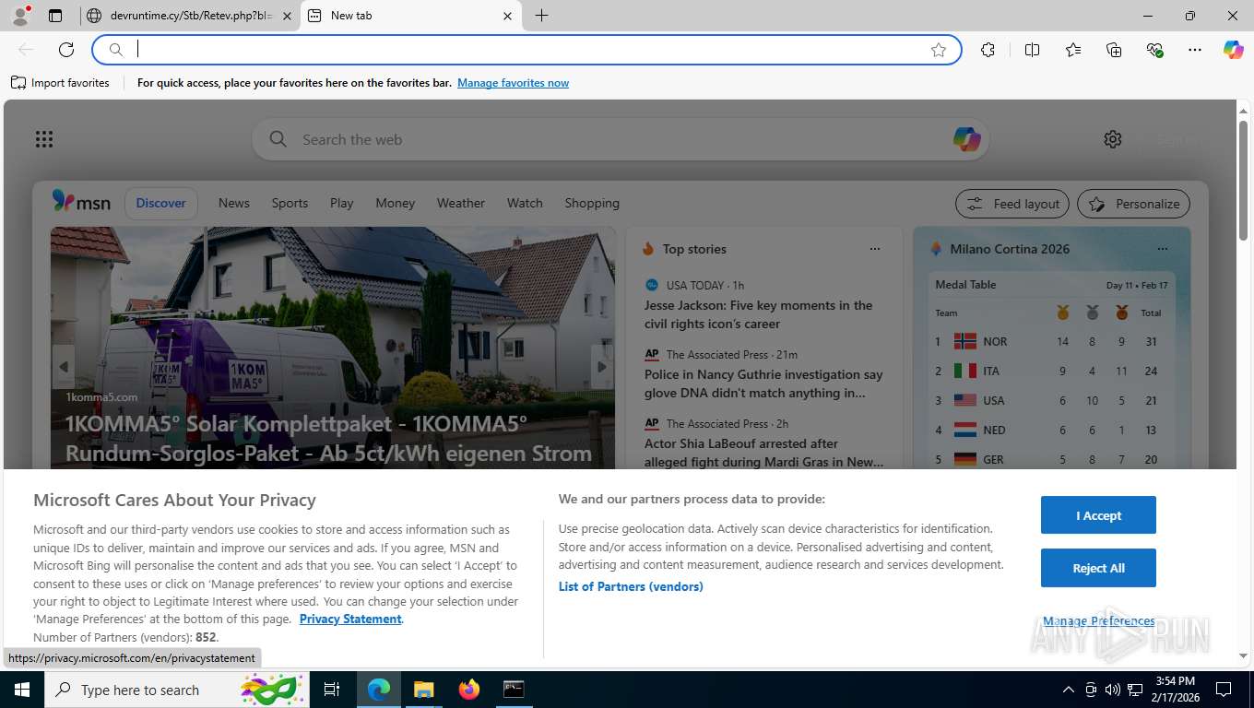Screen dimensions: 1254x708
Task: Open List of Partners (vendors) link
Action: click(x=631, y=586)
